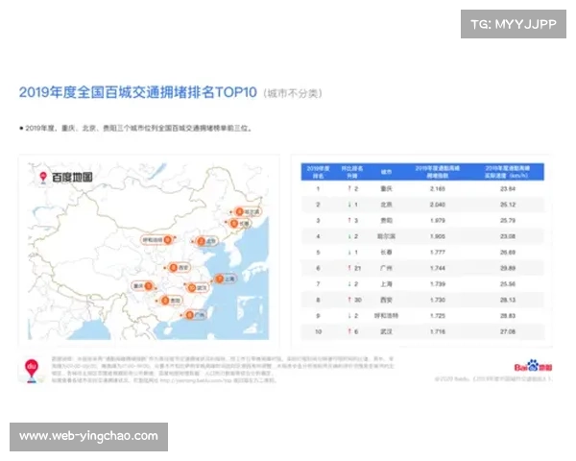The image size is (576, 461).
Task: Click the 哈尔滨 city cell in the table
Action: 386,236
